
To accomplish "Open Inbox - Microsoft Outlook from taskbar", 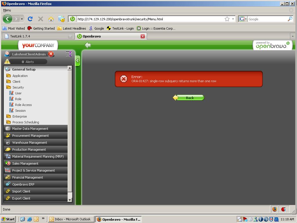I will (x=71, y=219).
